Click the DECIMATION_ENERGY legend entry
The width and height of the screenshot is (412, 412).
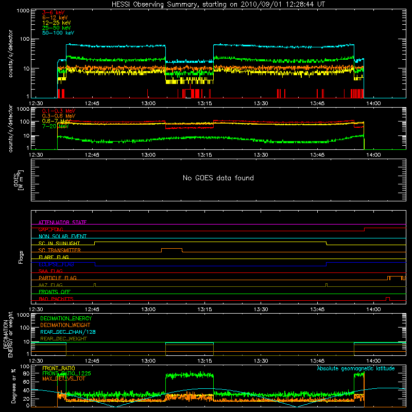tap(66, 318)
